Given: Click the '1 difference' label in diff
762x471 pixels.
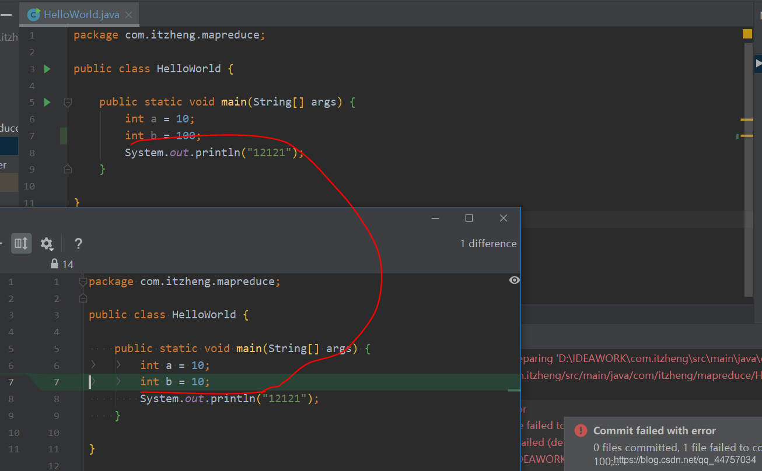Looking at the screenshot, I should tap(488, 244).
